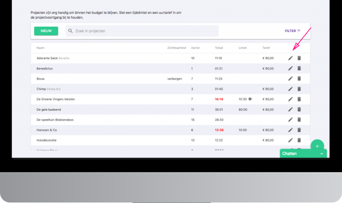
Task: Select De gele badeend project name
Action: pyautogui.click(x=49, y=110)
